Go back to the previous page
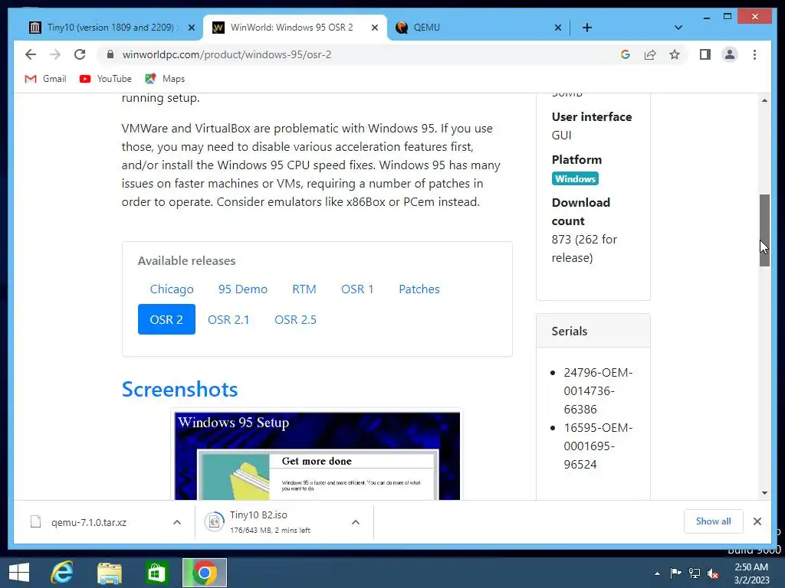This screenshot has height=588, width=785. tap(31, 54)
